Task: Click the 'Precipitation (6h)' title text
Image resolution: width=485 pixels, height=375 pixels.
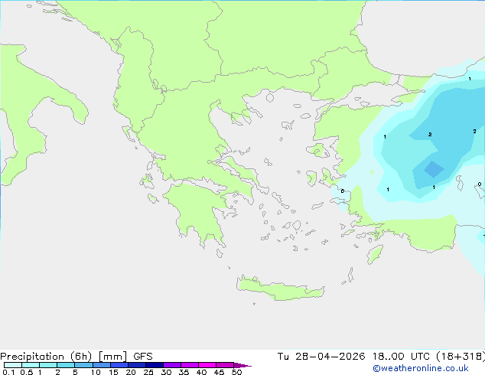Action: (46, 357)
